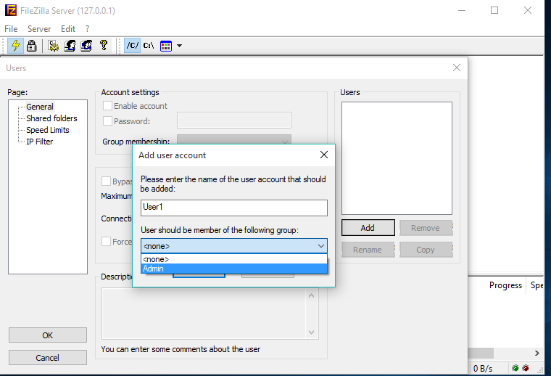Expand the arrow next to grid icon
Image resolution: width=551 pixels, height=376 pixels.
point(179,46)
